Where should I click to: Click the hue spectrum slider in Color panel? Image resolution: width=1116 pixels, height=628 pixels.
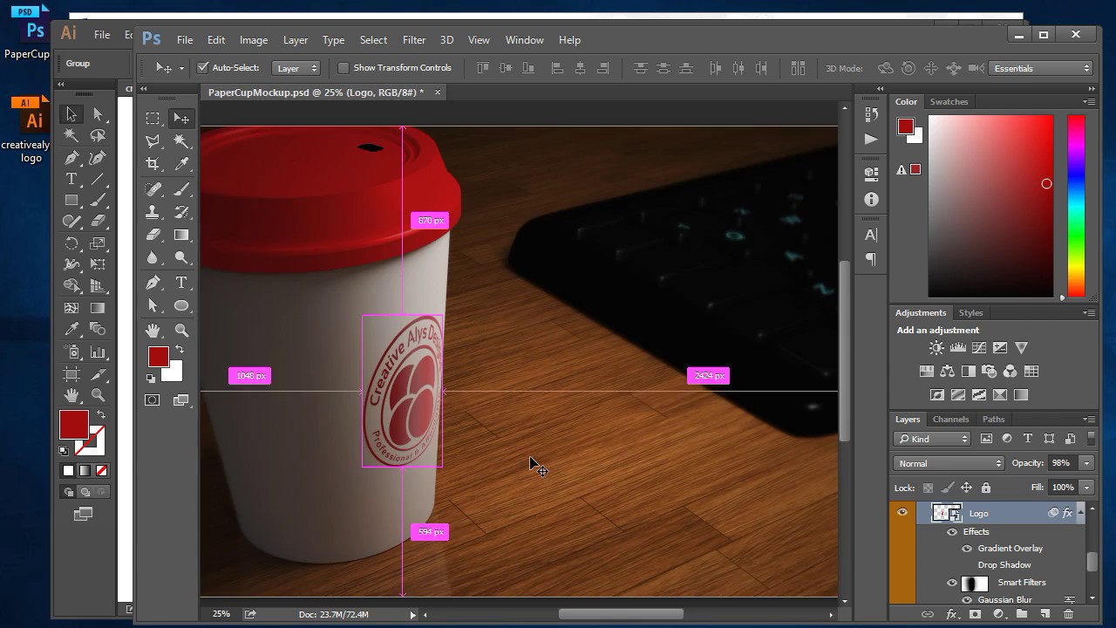[1077, 206]
